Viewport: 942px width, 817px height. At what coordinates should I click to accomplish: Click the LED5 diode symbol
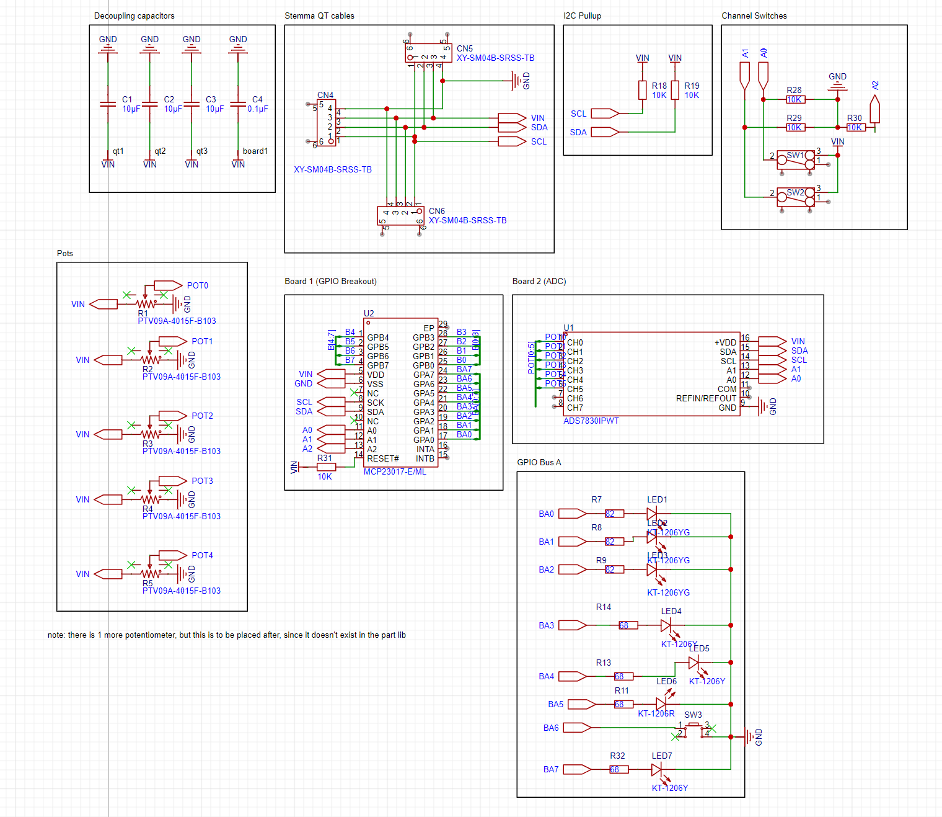[x=694, y=663]
